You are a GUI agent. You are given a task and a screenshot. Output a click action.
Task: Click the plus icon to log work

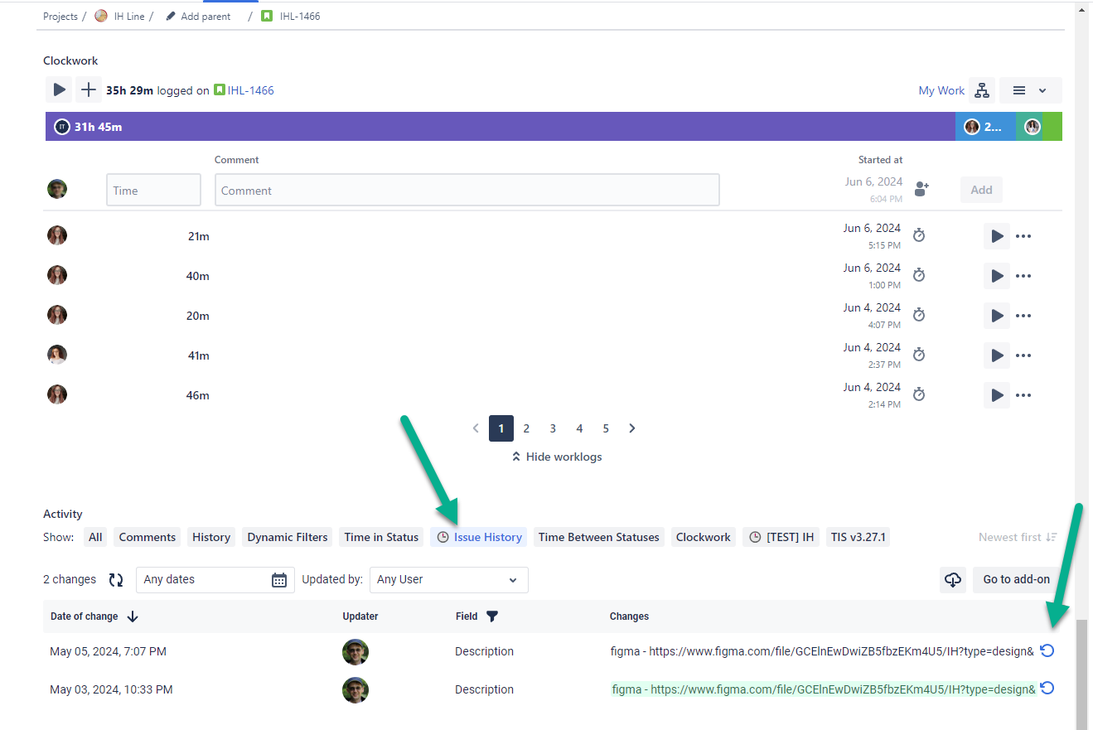pyautogui.click(x=89, y=89)
